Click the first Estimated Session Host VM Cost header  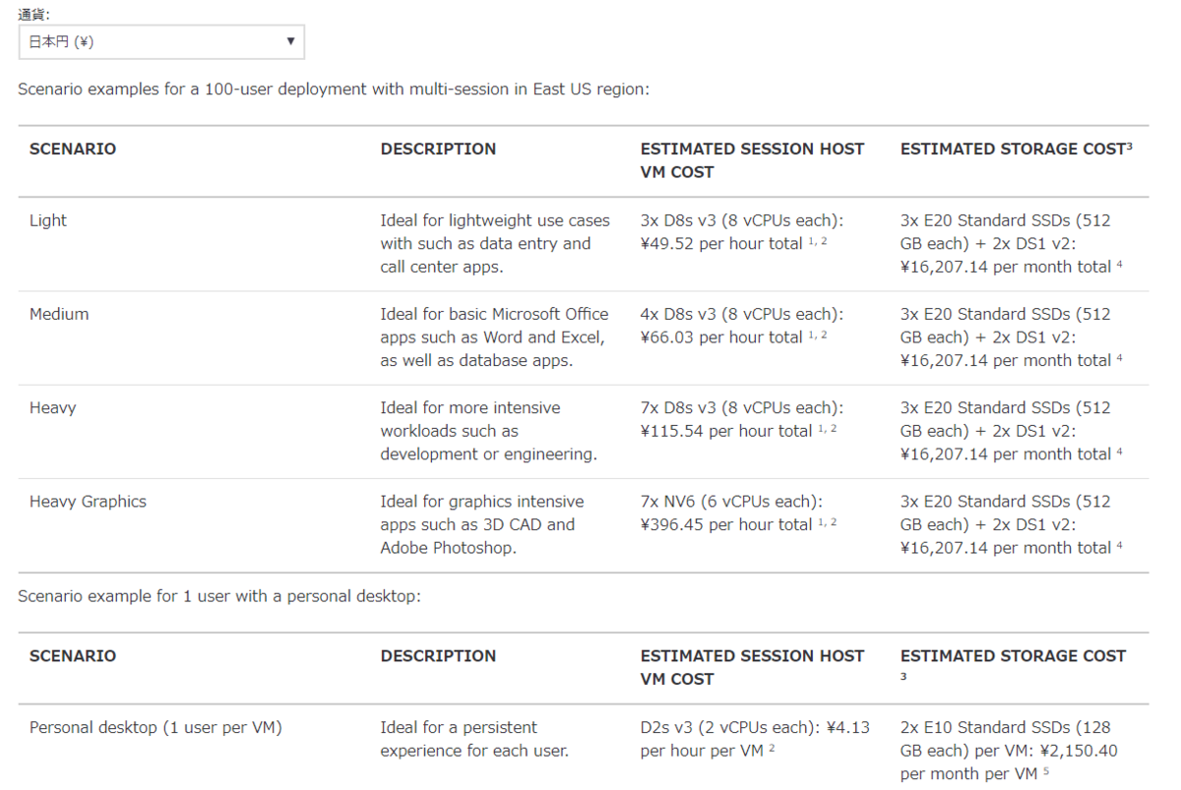(x=752, y=160)
